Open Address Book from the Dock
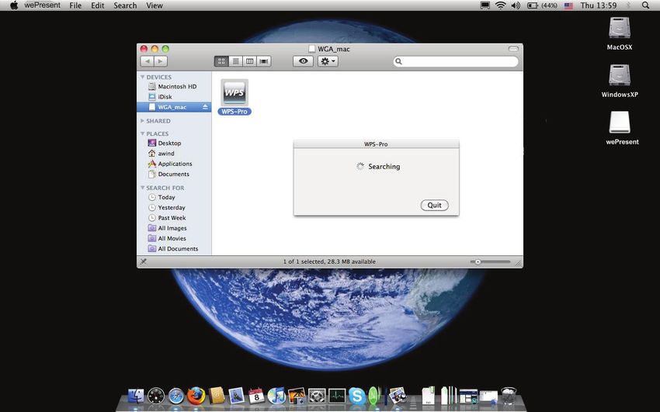This screenshot has height=412, width=660. 217,396
